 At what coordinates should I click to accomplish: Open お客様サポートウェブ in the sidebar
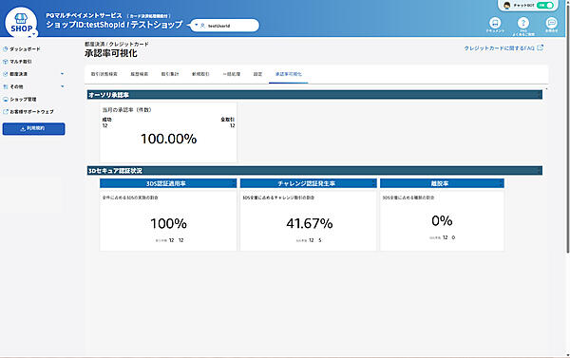point(31,112)
